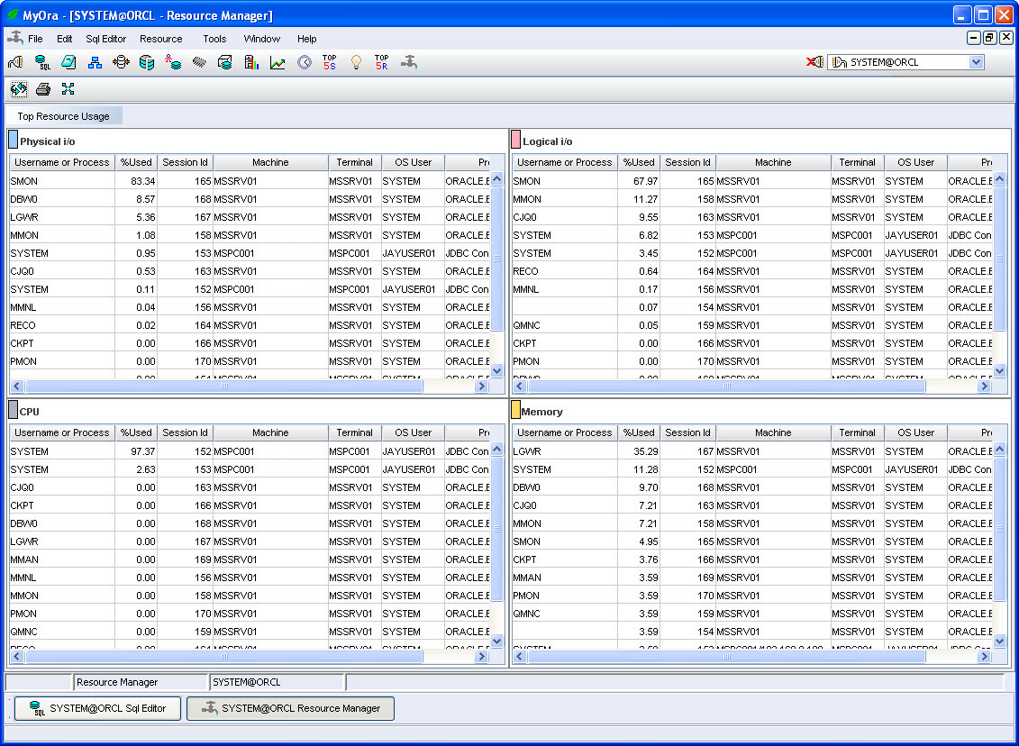Click the pink Logical i/o color swatch

click(516, 140)
